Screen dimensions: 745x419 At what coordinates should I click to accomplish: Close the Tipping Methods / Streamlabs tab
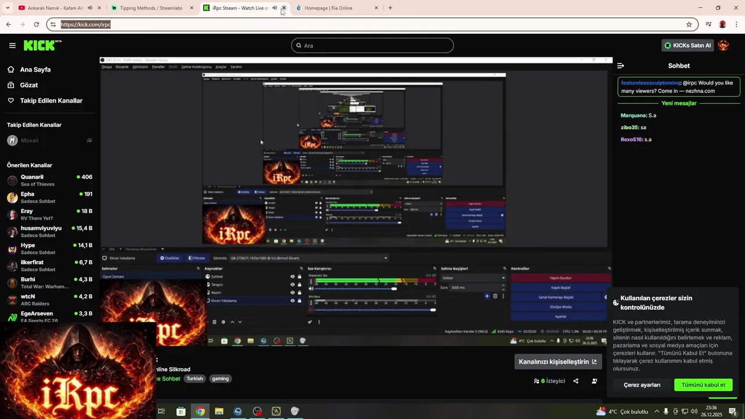click(x=191, y=8)
